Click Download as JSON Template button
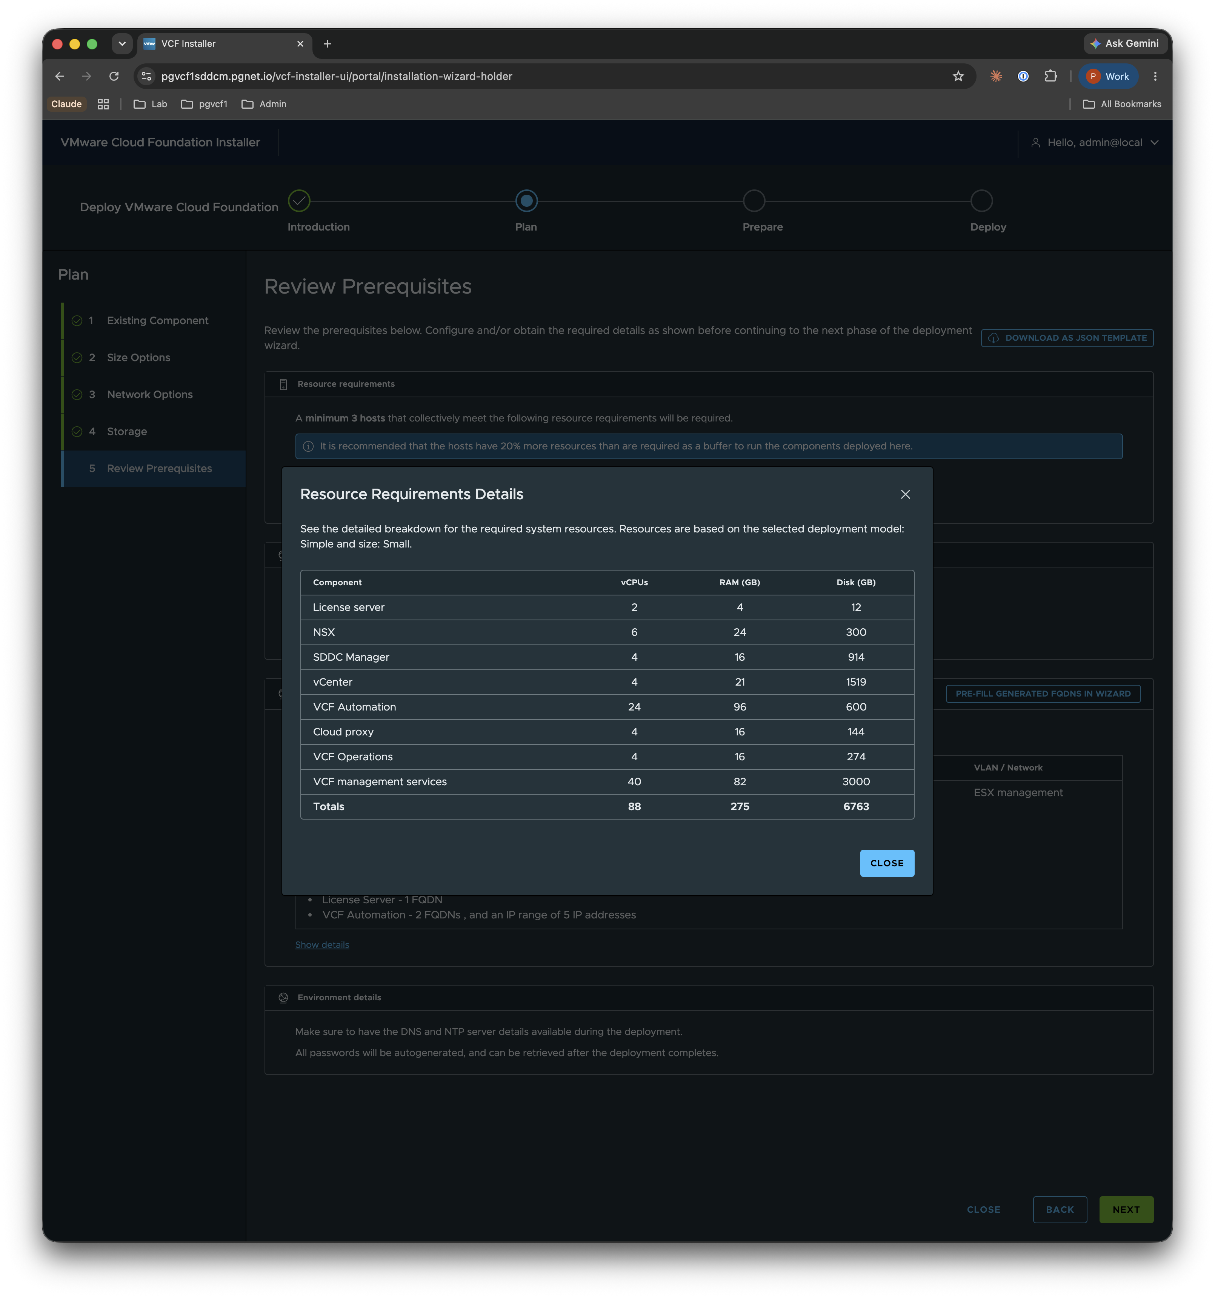The image size is (1215, 1298). point(1067,338)
